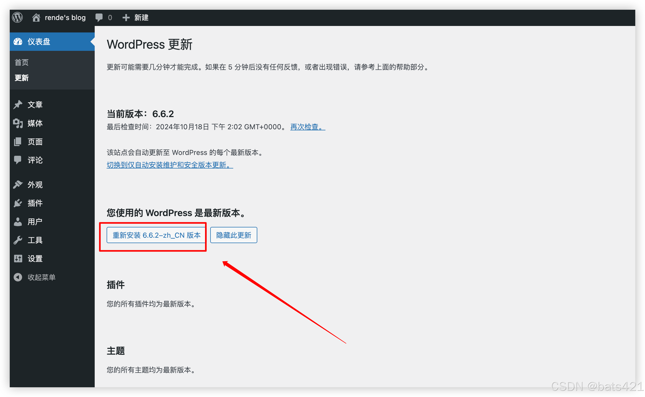Click the 外观 paintbrush icon

coord(18,185)
